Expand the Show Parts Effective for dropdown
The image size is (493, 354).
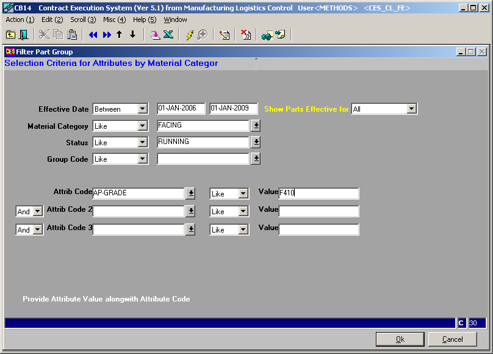(411, 109)
